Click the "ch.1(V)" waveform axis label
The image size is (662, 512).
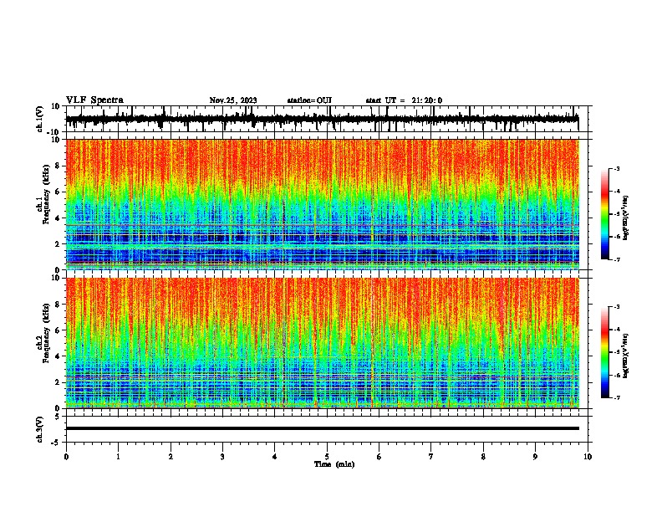pos(39,119)
